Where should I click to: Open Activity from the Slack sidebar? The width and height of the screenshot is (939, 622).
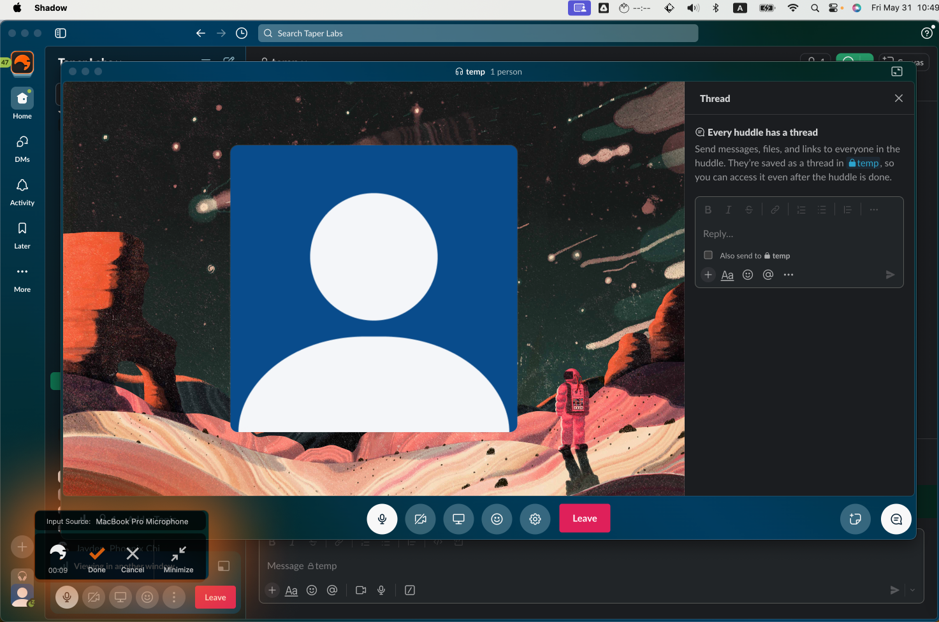(x=22, y=190)
